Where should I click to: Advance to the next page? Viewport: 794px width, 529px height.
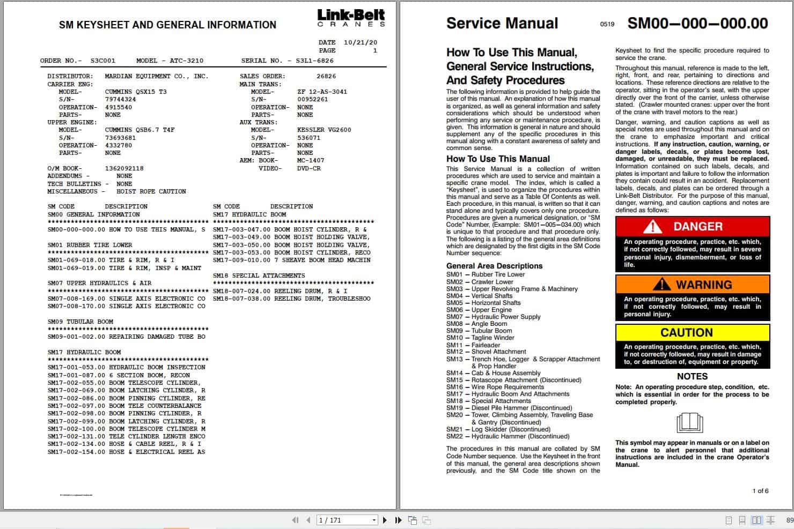[x=385, y=520]
